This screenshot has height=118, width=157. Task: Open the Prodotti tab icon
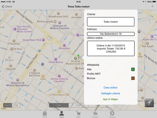(x=95, y=114)
